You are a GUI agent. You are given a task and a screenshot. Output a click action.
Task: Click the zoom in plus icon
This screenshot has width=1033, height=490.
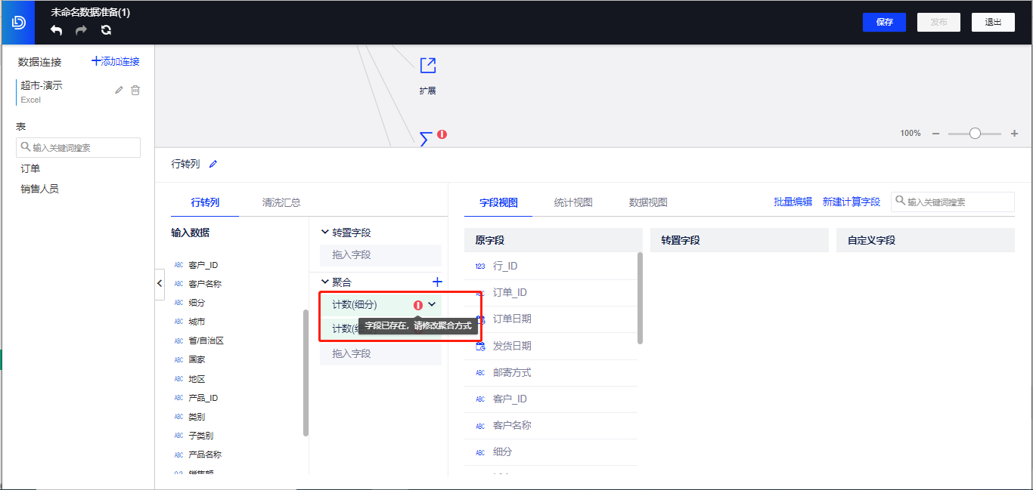1014,134
